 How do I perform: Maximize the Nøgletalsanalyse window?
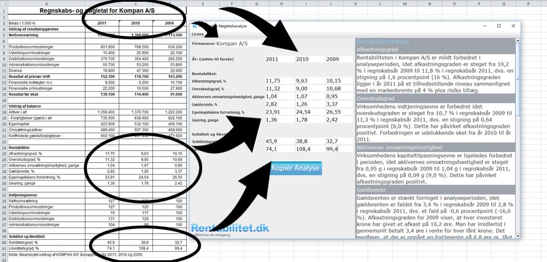[x=498, y=26]
